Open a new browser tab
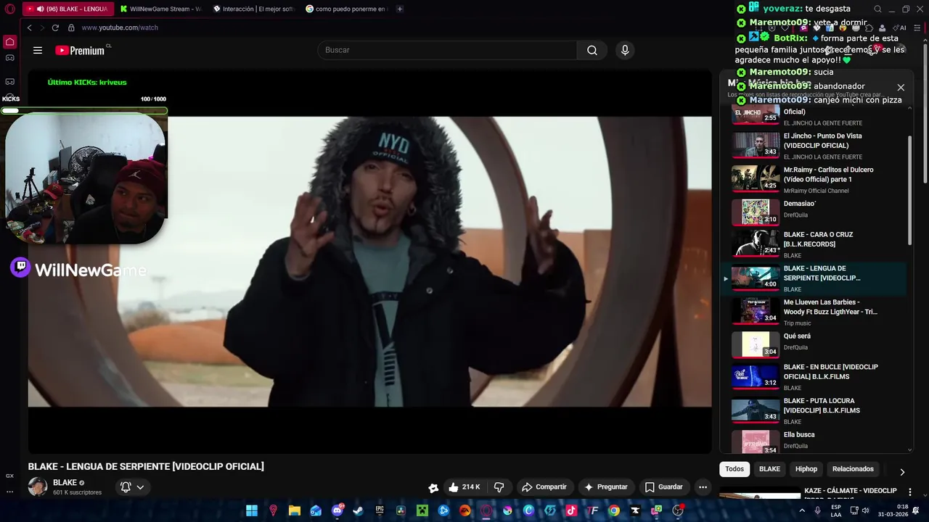Image resolution: width=929 pixels, height=522 pixels. (x=399, y=9)
